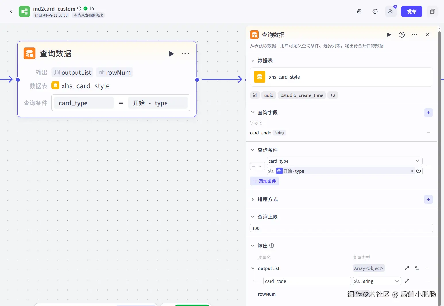Viewport: 444px width, 306px height.
Task: Click the yellow table icon in panel
Action: pyautogui.click(x=260, y=77)
